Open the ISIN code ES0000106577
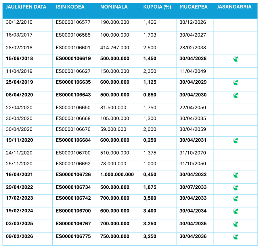The image size is (262, 249). [x=73, y=22]
